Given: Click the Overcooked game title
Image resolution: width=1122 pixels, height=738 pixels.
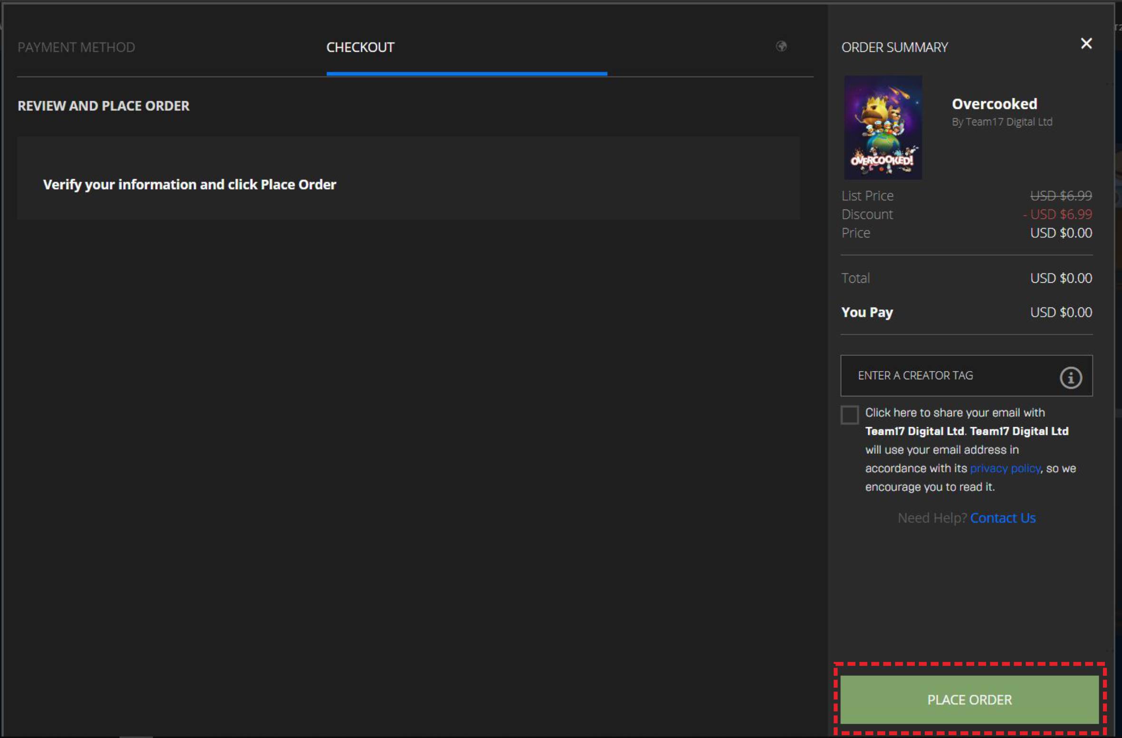Looking at the screenshot, I should tap(994, 104).
